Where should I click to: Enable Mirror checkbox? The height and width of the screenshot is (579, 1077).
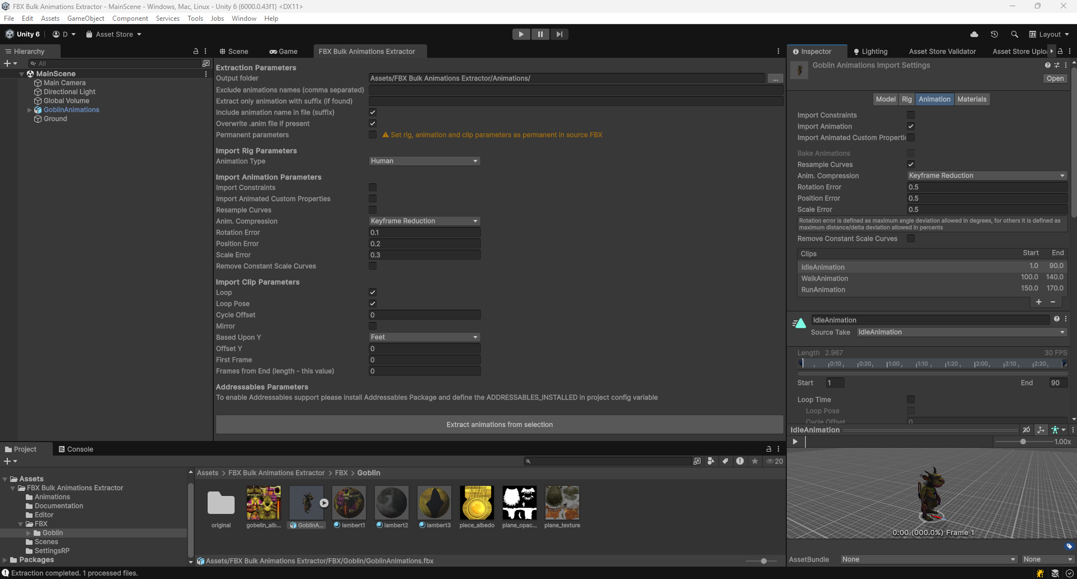click(x=373, y=326)
